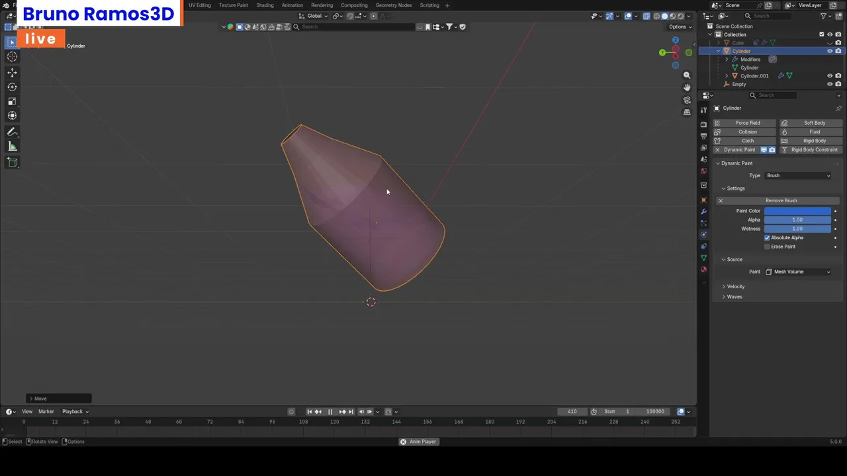Select the Annotate tool in the toolbar
The height and width of the screenshot is (476, 847).
pos(12,132)
